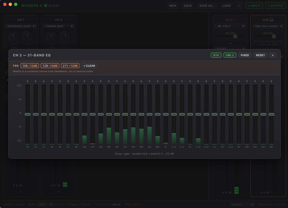
Task: Click the SAVE AS... button
Action: tap(207, 6)
